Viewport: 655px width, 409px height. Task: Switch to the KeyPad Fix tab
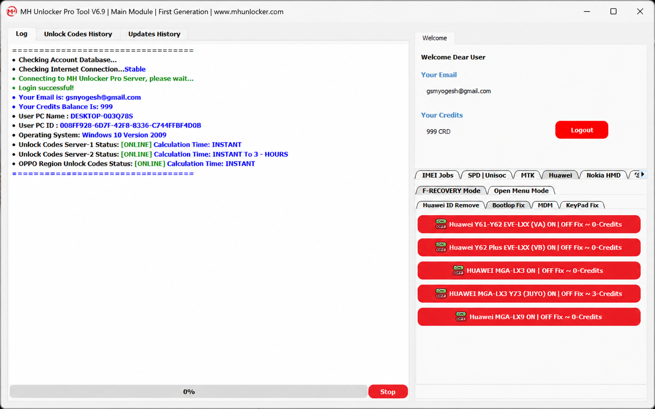(x=582, y=205)
